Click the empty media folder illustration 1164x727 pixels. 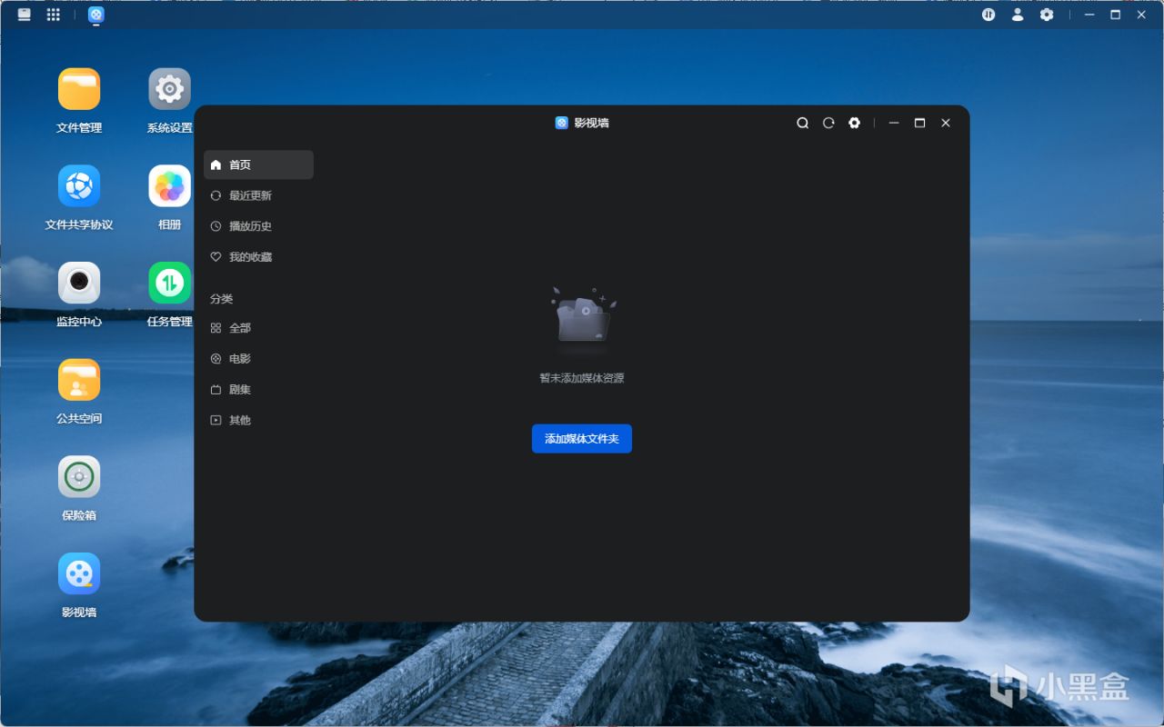tap(583, 316)
